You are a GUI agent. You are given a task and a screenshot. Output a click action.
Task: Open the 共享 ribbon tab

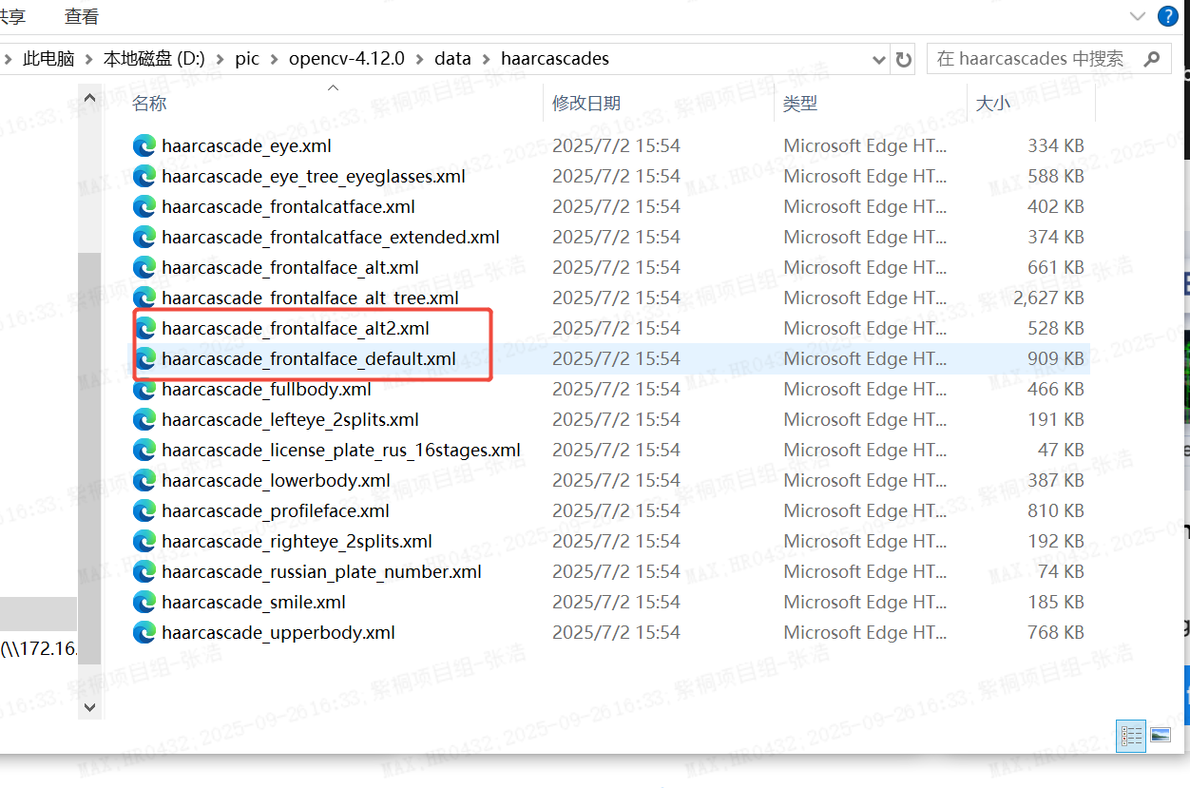[x=11, y=16]
